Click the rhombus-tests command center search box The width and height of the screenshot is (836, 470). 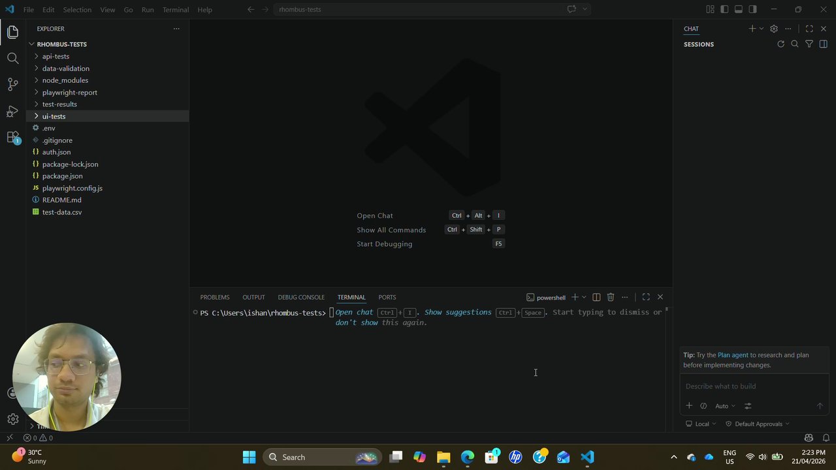coord(432,9)
